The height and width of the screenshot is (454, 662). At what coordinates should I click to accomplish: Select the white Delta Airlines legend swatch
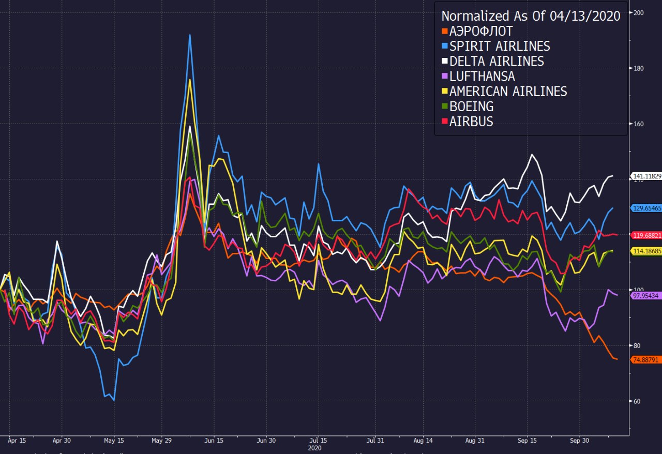pyautogui.click(x=444, y=62)
